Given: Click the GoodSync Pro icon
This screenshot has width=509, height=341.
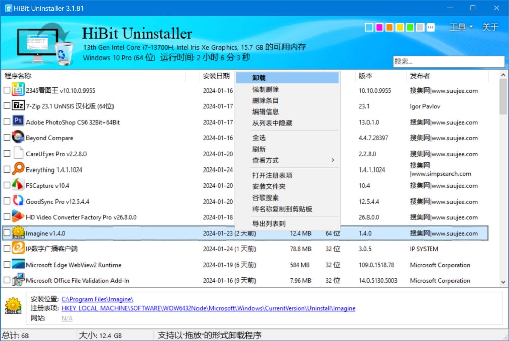Looking at the screenshot, I should (18, 200).
